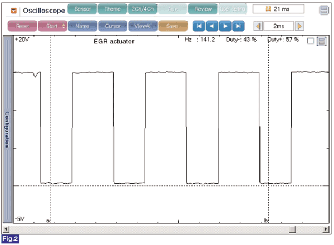This screenshot has width=334, height=245.
Task: Click the -5V scale label
Action: tap(19, 219)
